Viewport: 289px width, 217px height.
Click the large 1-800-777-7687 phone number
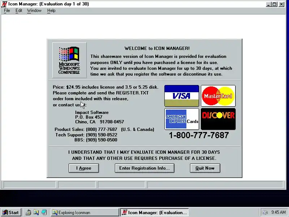199,135
